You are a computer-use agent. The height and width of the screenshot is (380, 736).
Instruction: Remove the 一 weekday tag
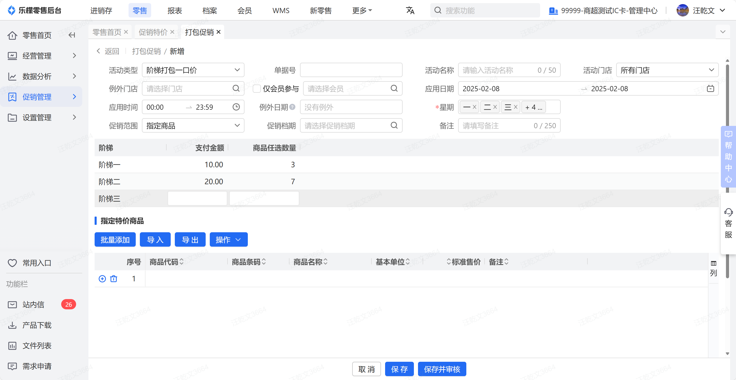475,107
